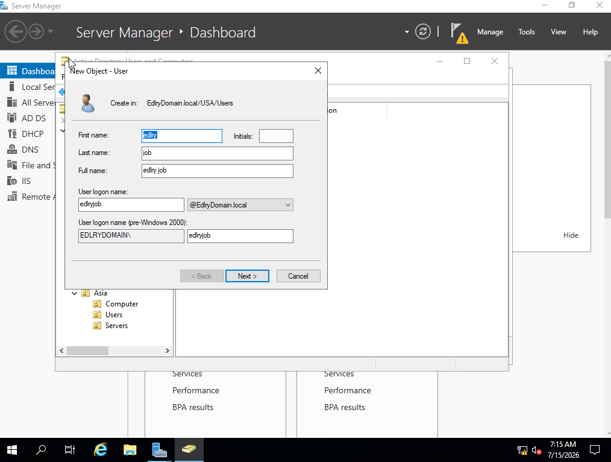Viewport: 611px width, 462px height.
Task: Click the Full name field
Action: click(x=218, y=171)
